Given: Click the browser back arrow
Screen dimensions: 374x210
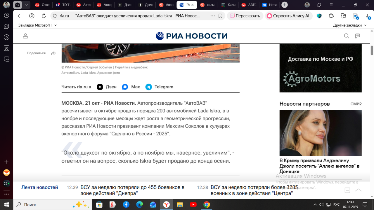Looking at the screenshot, I should pos(20,16).
